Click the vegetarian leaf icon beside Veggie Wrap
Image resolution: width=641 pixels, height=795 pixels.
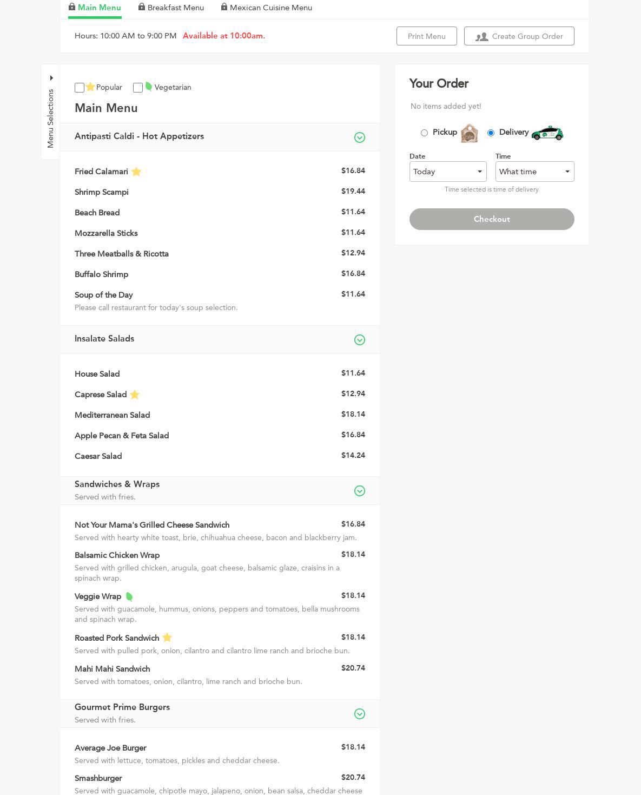[x=129, y=596]
